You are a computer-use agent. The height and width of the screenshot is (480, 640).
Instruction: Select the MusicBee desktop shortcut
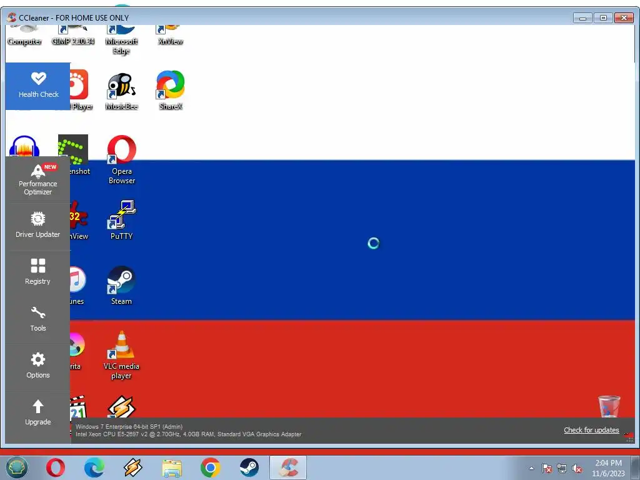[121, 91]
